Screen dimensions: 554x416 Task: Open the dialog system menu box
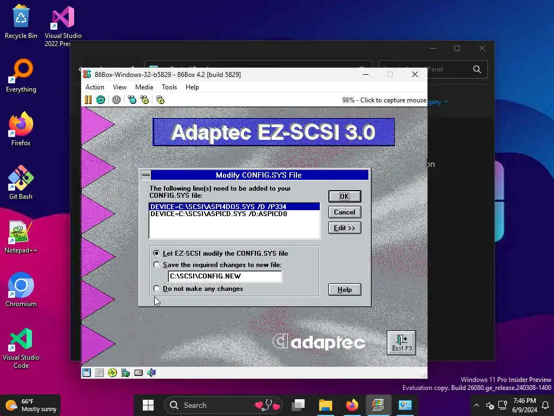point(146,175)
